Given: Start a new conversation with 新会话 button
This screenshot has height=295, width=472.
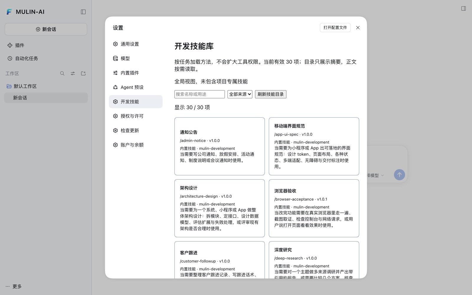Looking at the screenshot, I should pos(46,29).
